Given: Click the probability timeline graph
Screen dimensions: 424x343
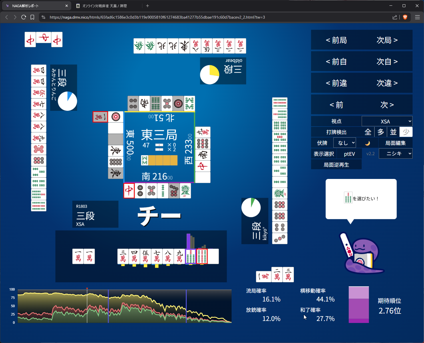Looking at the screenshot, I should click(x=124, y=306).
